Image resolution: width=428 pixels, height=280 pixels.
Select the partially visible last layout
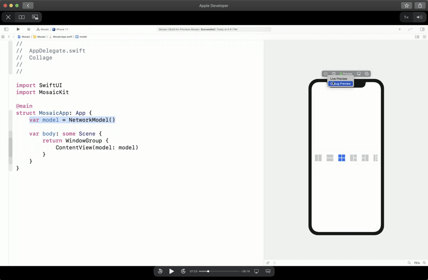coord(375,158)
